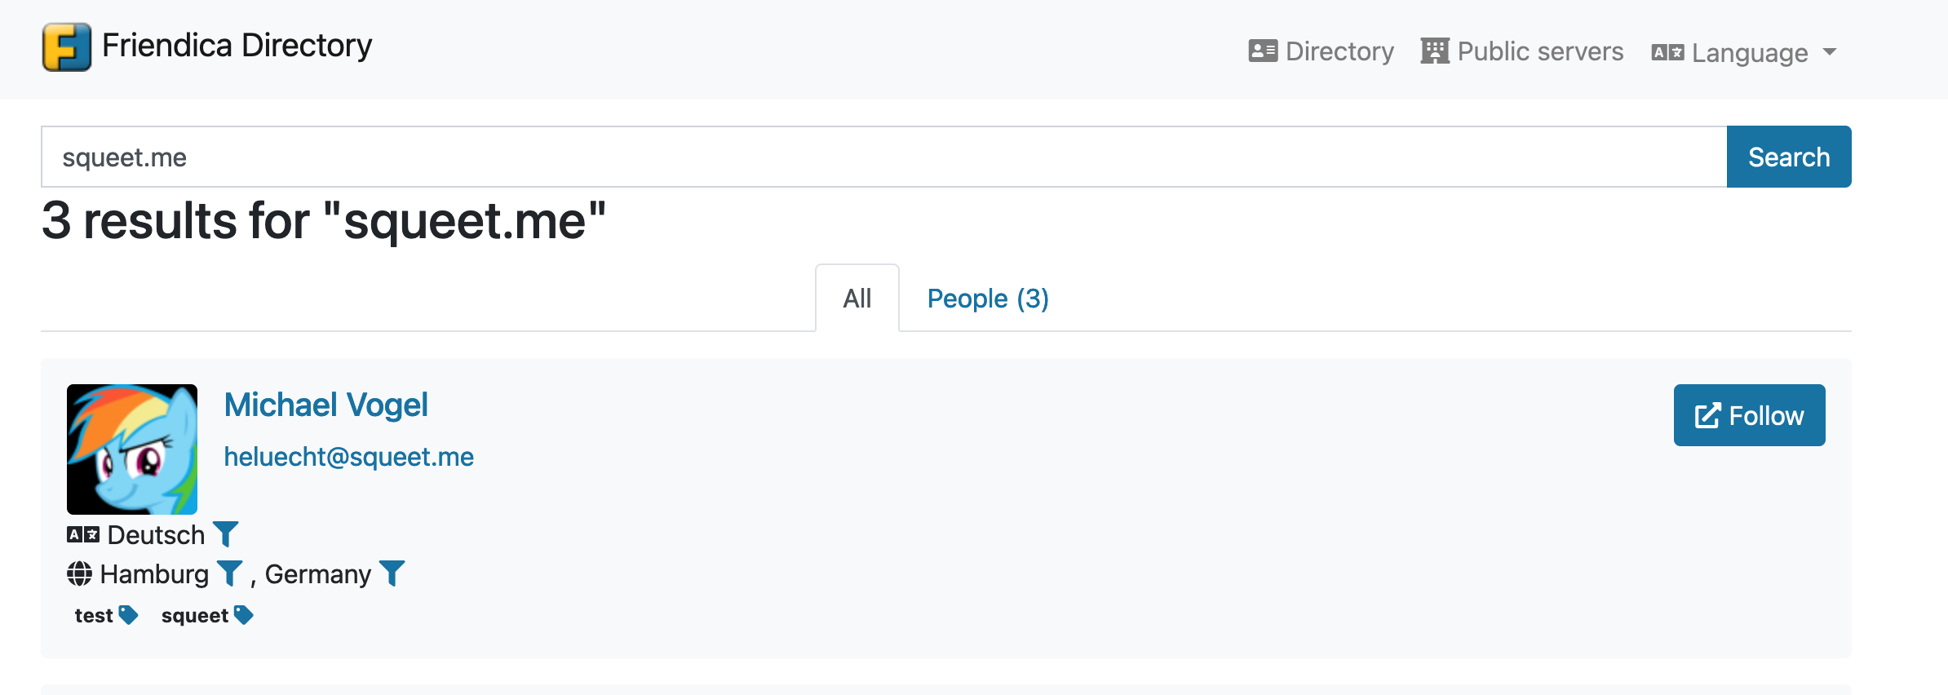Screen dimensions: 1948x695
Task: Filter results by Hamburg location
Action: (230, 573)
